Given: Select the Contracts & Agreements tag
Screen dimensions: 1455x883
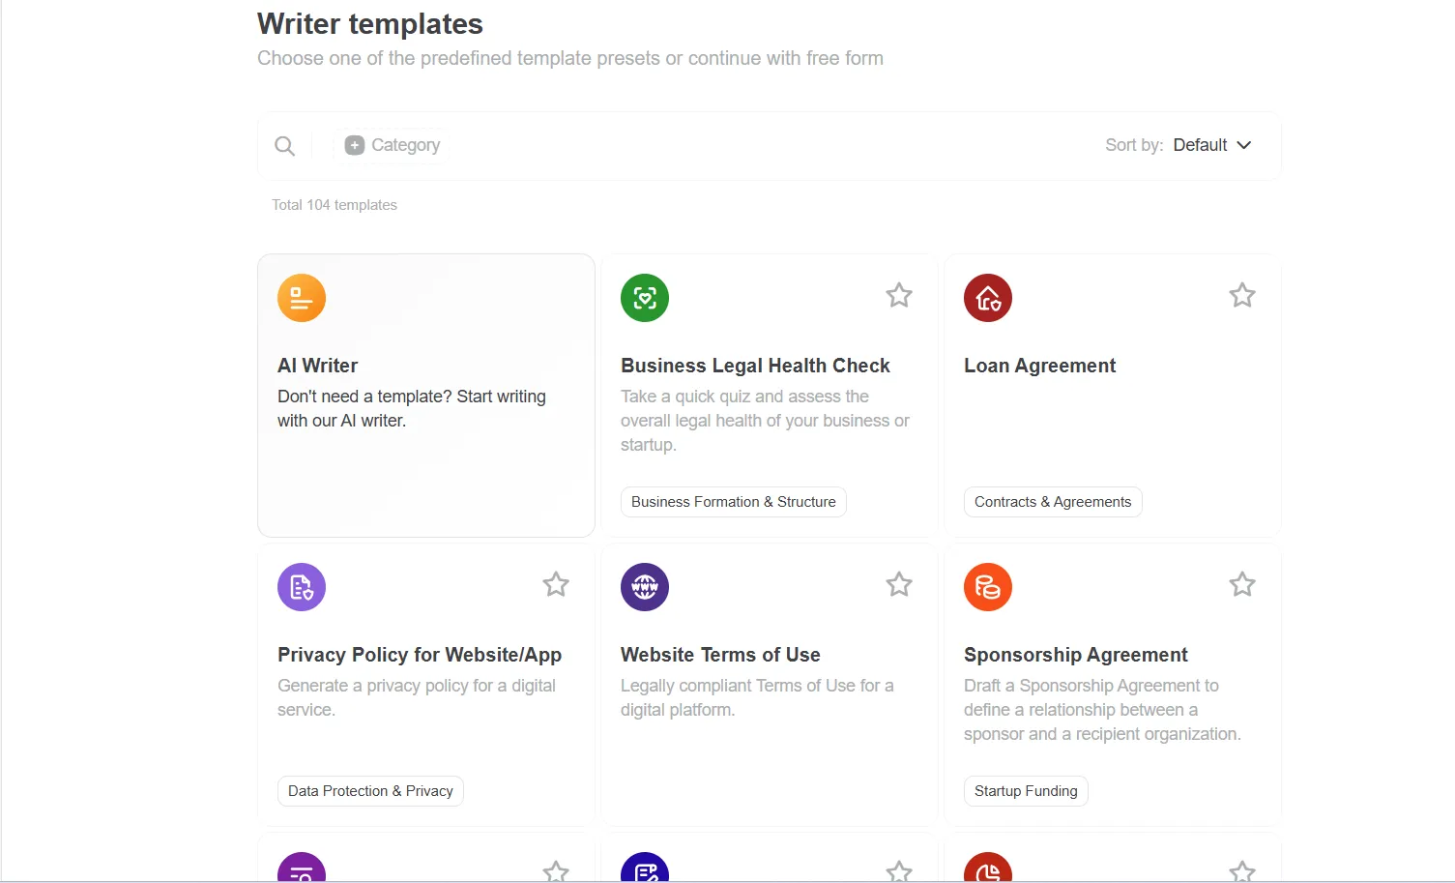Looking at the screenshot, I should tap(1053, 502).
